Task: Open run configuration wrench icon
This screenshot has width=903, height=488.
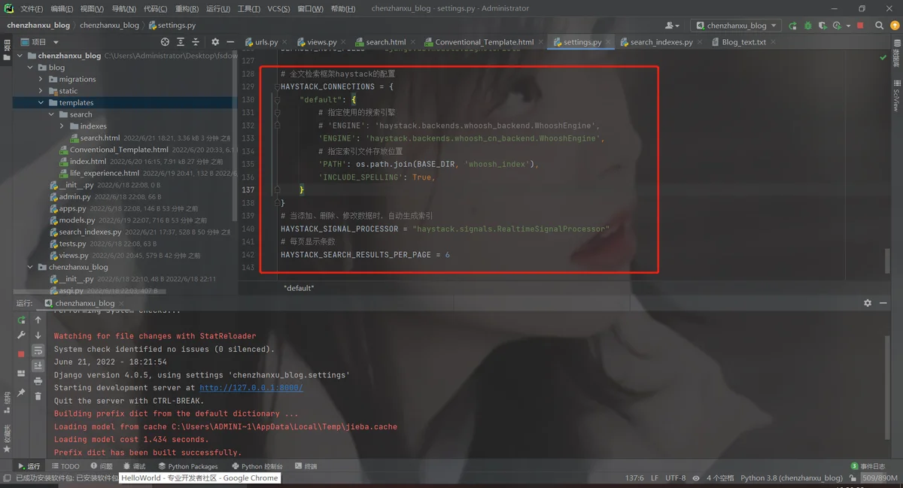Action: click(x=21, y=335)
